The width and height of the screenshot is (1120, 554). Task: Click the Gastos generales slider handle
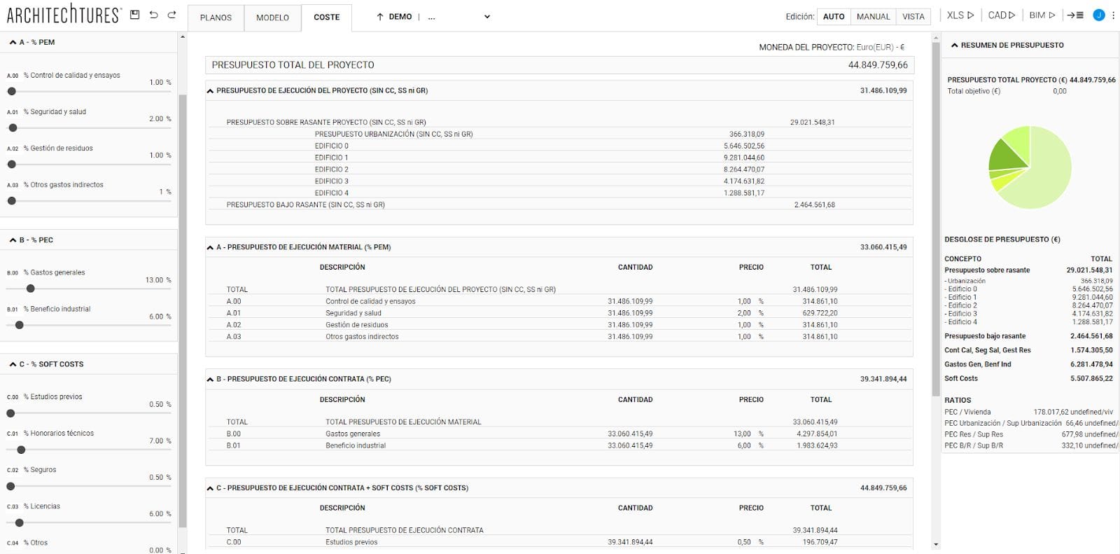tap(30, 289)
